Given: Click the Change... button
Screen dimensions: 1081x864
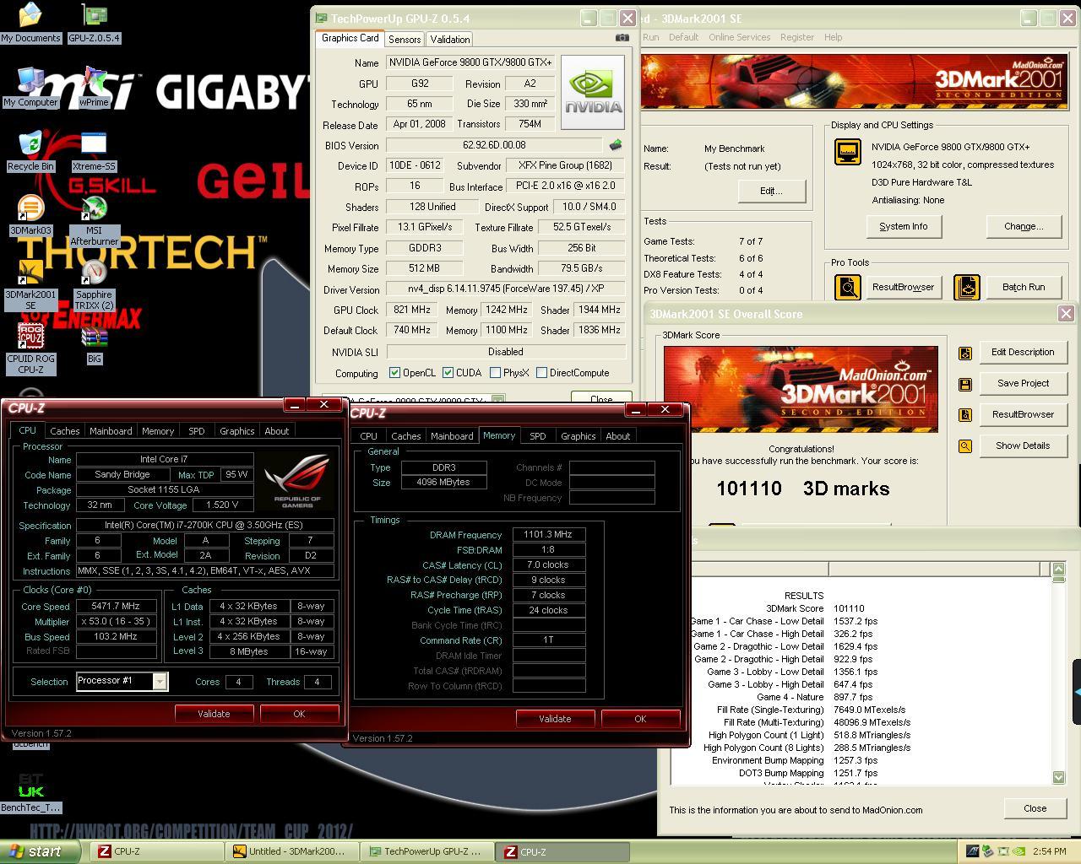Looking at the screenshot, I should (1024, 226).
